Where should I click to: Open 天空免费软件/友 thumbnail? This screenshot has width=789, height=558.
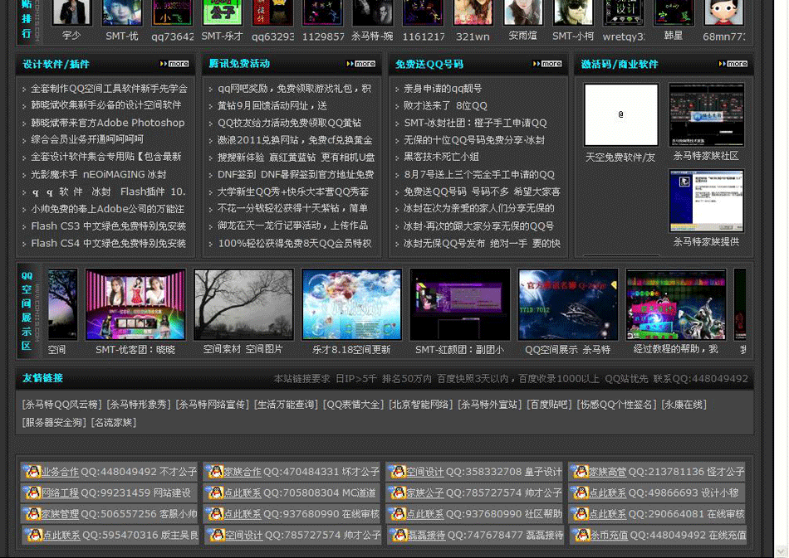[621, 115]
